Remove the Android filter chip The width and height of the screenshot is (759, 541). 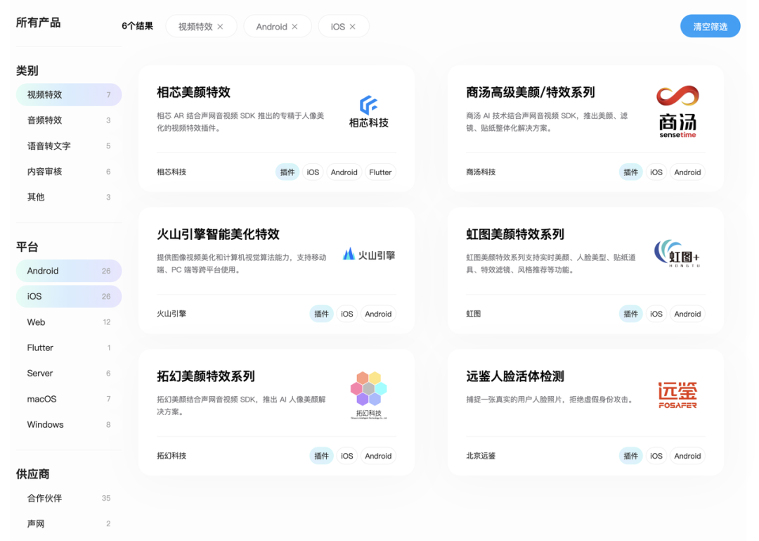tap(294, 27)
